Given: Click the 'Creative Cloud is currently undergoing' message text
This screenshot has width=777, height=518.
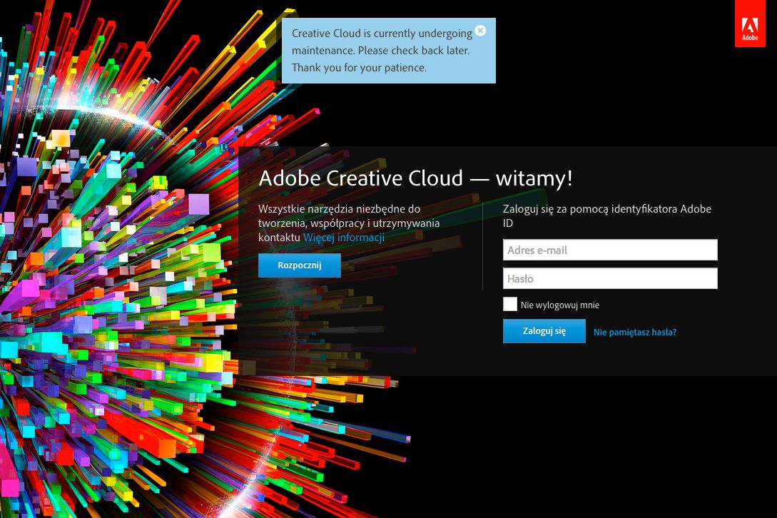Looking at the screenshot, I should coord(382,34).
